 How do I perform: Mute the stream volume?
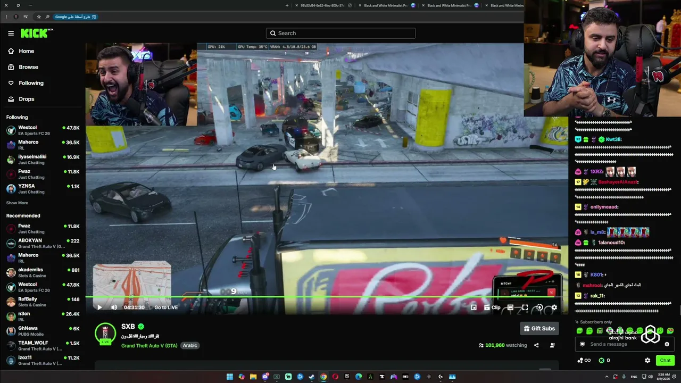coord(114,307)
